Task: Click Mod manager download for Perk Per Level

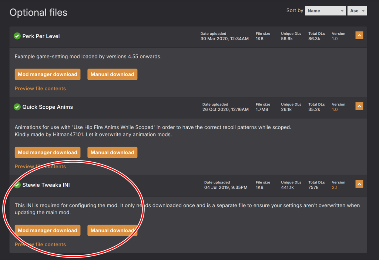Action: 47,74
